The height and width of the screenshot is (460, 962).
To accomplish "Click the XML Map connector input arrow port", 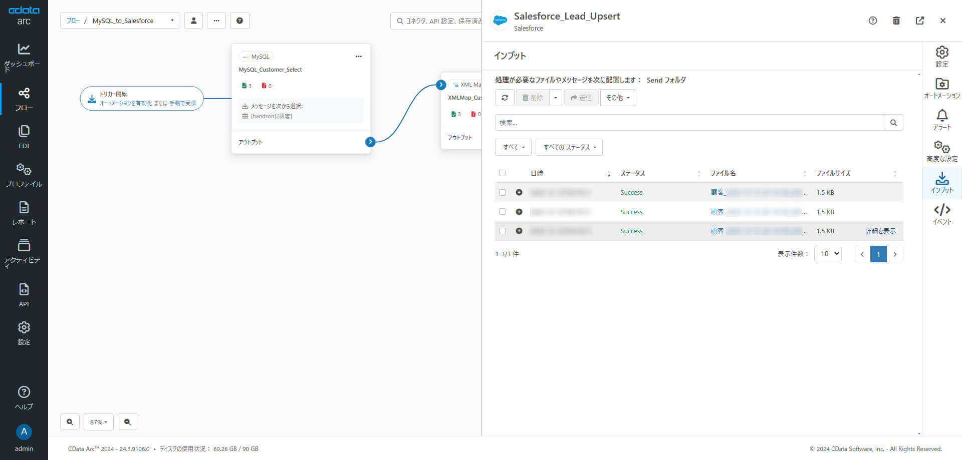I will pyautogui.click(x=441, y=85).
